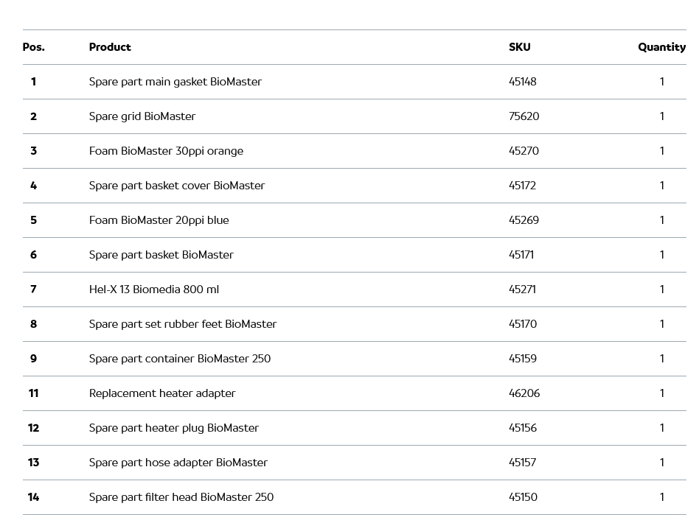Open Spare part set rubber feet
The image size is (699, 523).
tap(182, 324)
